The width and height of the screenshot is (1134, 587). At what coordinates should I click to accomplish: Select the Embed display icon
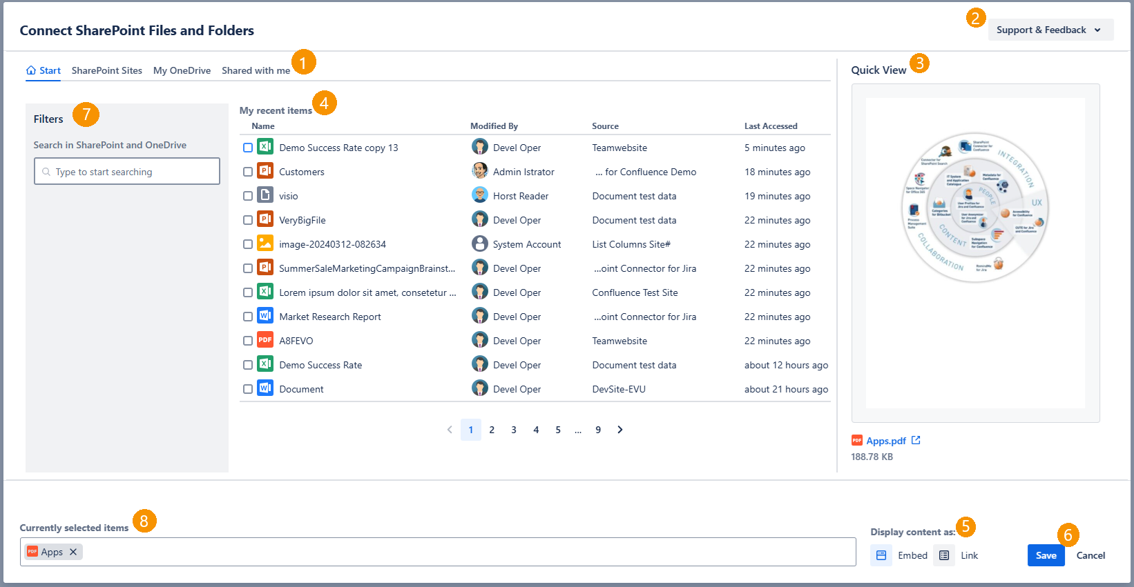(x=881, y=555)
